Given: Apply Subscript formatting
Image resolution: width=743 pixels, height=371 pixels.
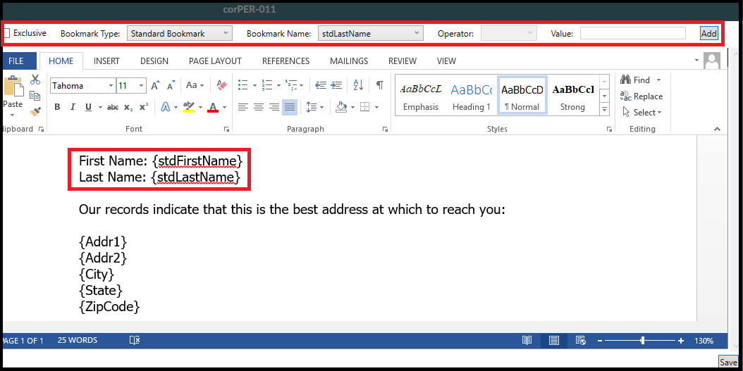Looking at the screenshot, I should [128, 108].
